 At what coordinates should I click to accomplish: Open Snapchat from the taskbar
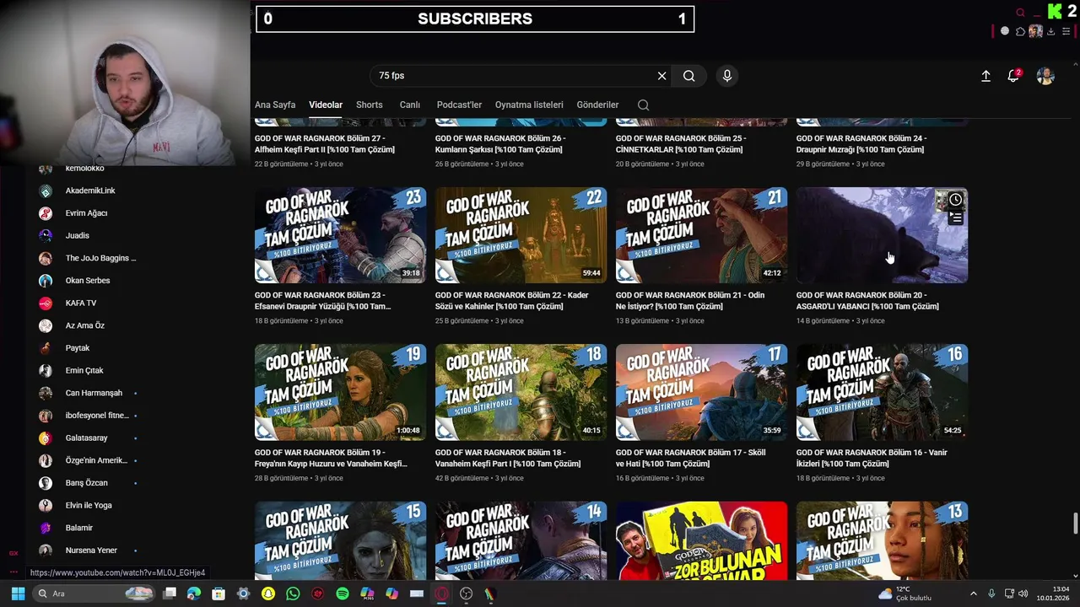(268, 594)
